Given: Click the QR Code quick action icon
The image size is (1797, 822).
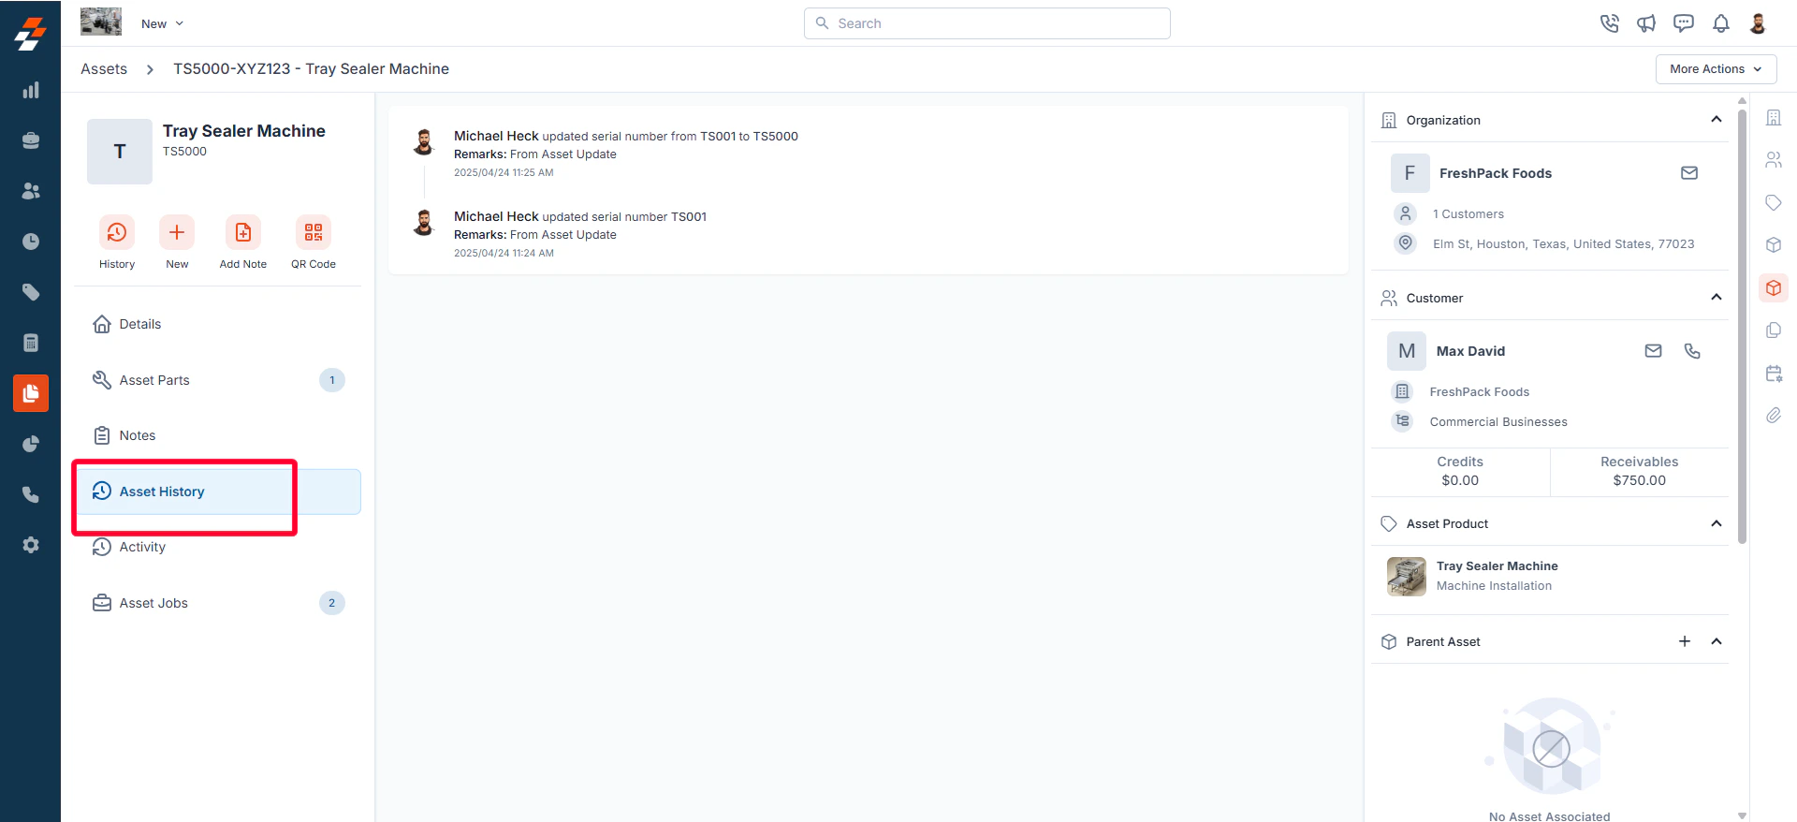Looking at the screenshot, I should pyautogui.click(x=314, y=232).
